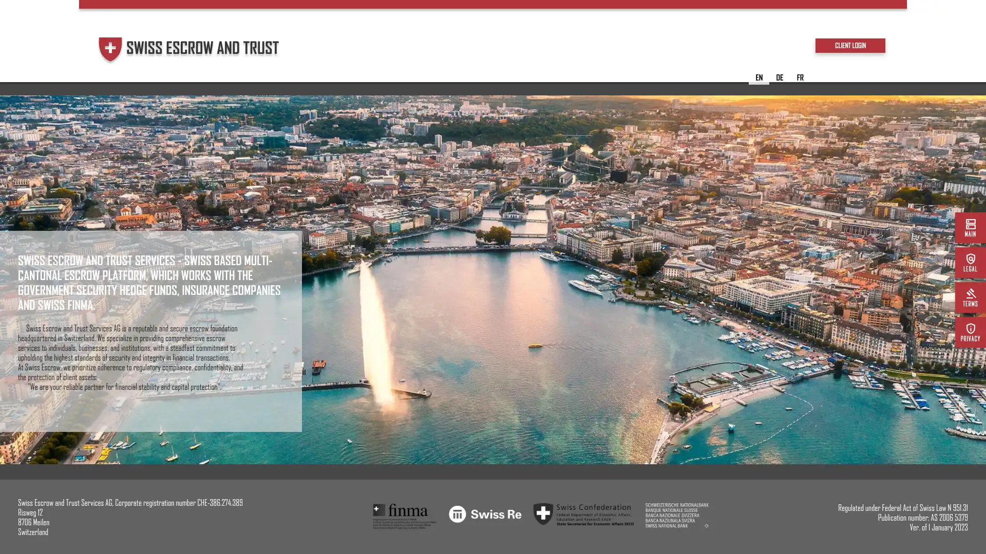Click the small diamond icon beside the SNB logo

(x=706, y=526)
